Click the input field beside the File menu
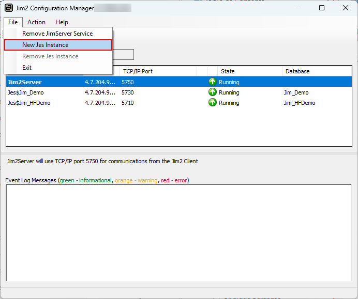 (x=123, y=54)
